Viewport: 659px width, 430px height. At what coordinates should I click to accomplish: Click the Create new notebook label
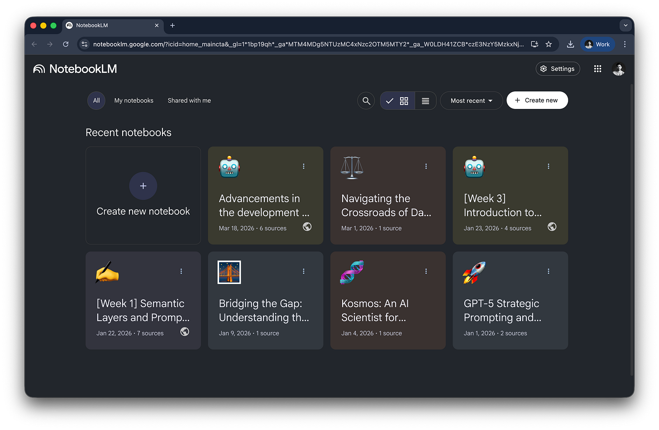tap(143, 211)
